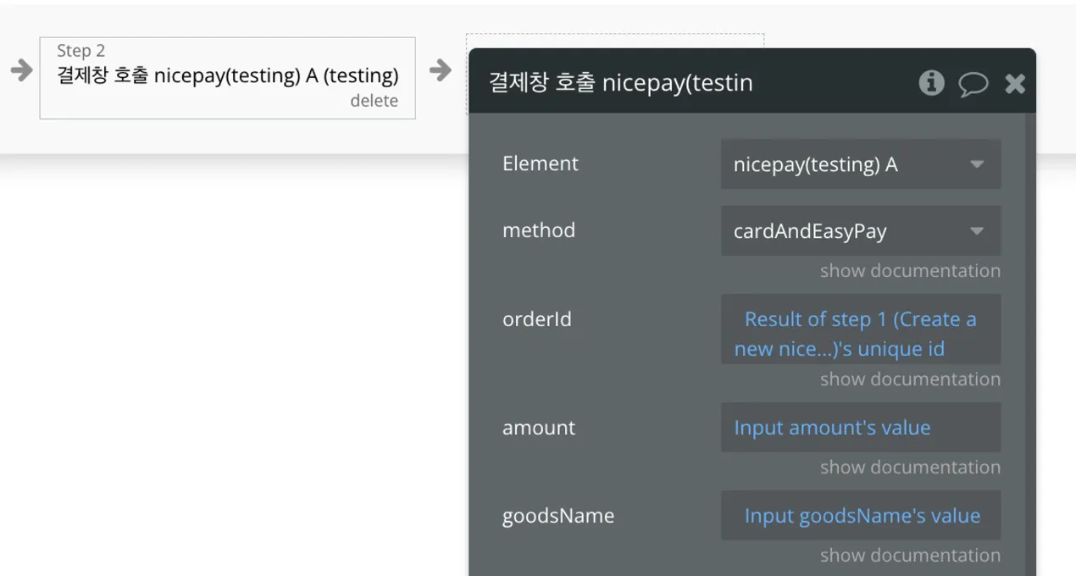This screenshot has height=576, width=1076.
Task: Click the arrow before the Step 2 box
Action: click(21, 70)
